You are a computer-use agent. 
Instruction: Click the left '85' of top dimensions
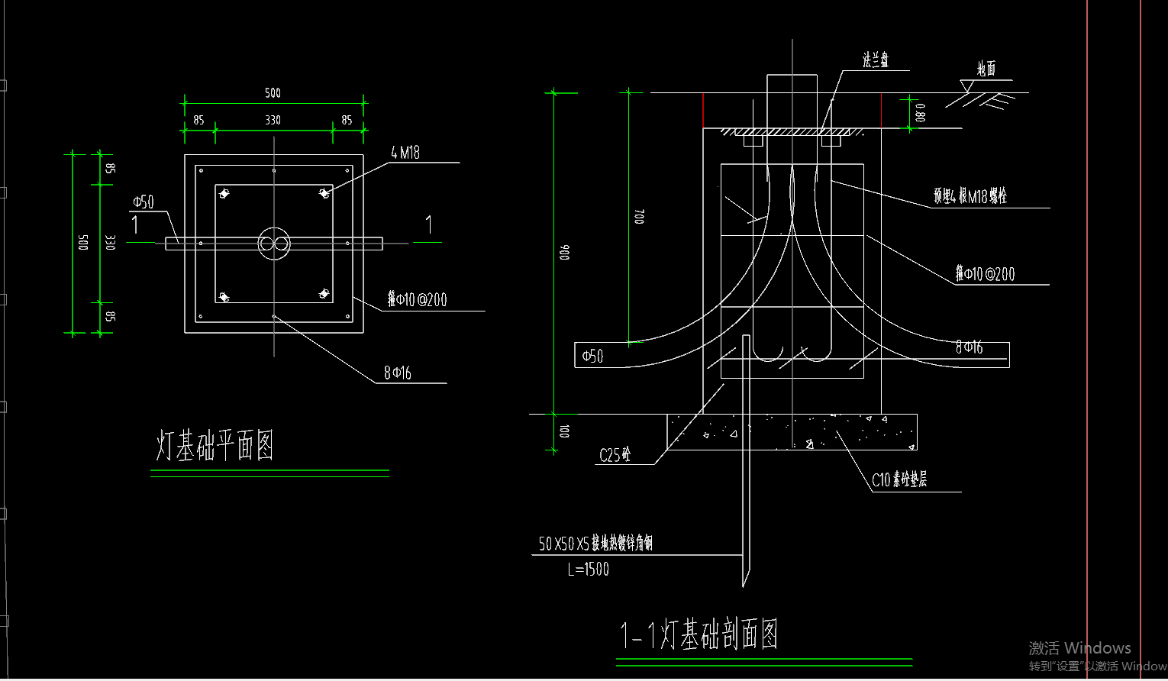pos(198,120)
